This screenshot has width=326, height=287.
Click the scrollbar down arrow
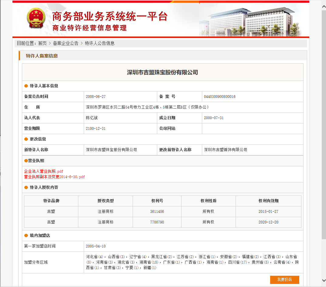(x=324, y=280)
